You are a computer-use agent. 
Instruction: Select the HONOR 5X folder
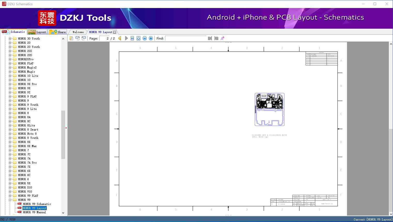(x=24, y=183)
